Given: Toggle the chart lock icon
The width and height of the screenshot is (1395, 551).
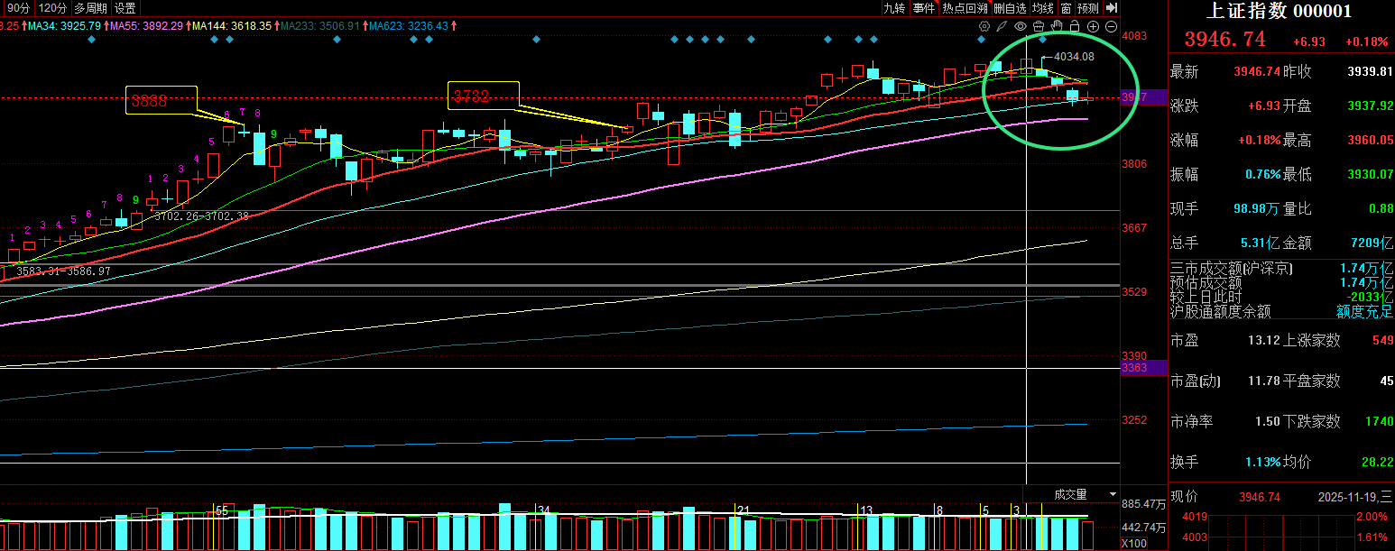Looking at the screenshot, I should (1075, 26).
